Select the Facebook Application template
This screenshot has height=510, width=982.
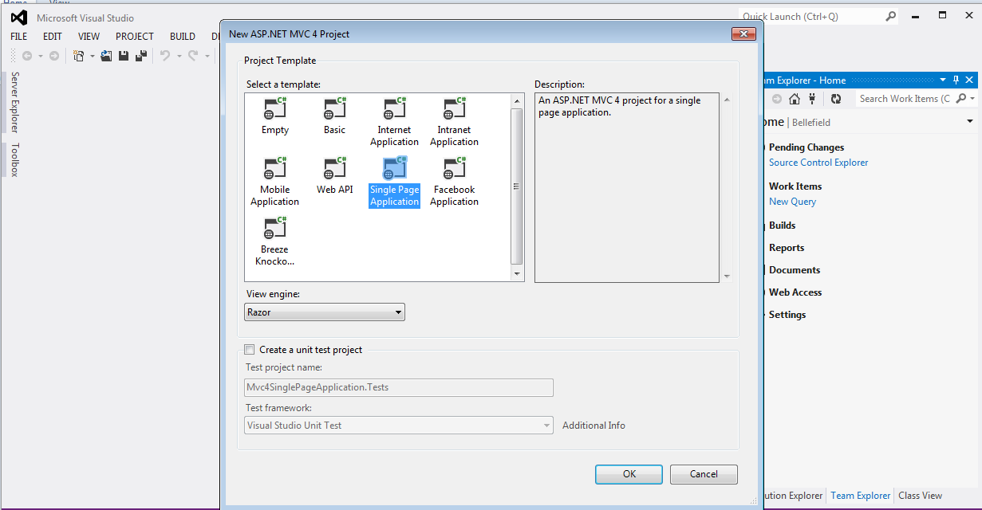click(x=454, y=182)
